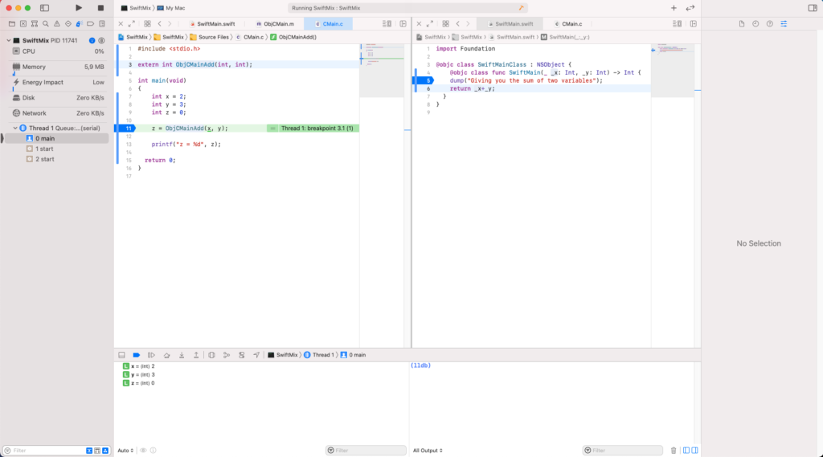The height and width of the screenshot is (457, 823).
Task: Click the Simulate Location arrow icon
Action: pyautogui.click(x=256, y=354)
